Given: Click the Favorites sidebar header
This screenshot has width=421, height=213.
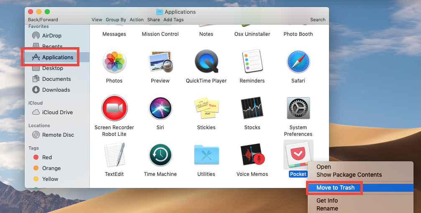Looking at the screenshot, I should click(x=38, y=27).
